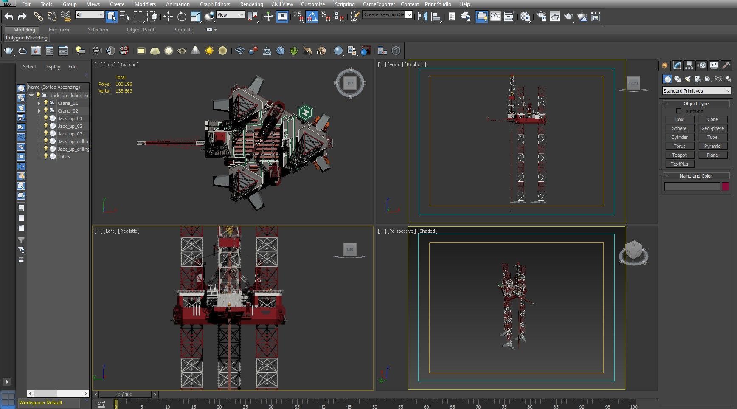
Task: Toggle Display Geometry filter in Scene Explorer
Action: [21, 88]
